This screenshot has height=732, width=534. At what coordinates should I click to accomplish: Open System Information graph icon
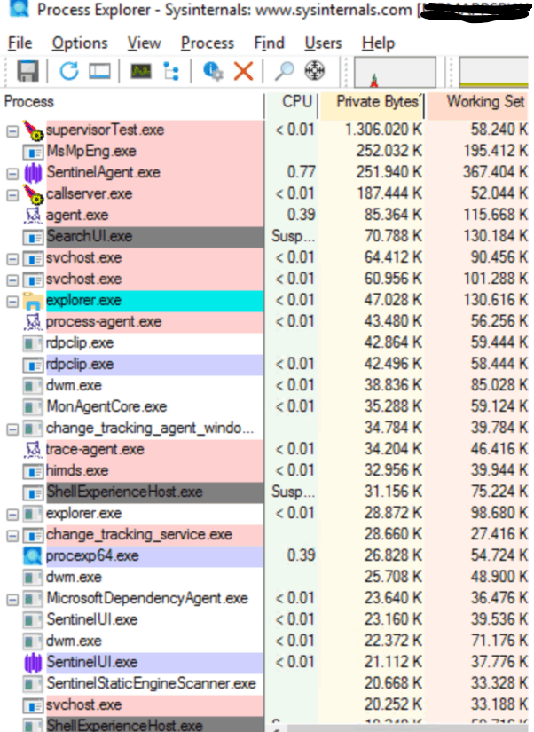tap(141, 72)
